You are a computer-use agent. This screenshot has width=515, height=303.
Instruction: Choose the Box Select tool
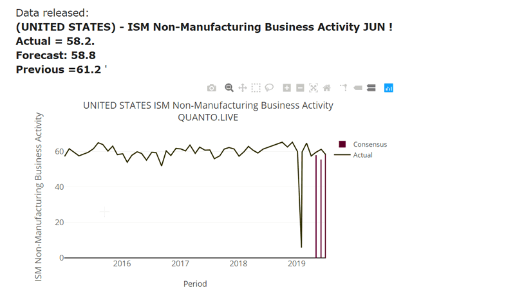tap(256, 88)
